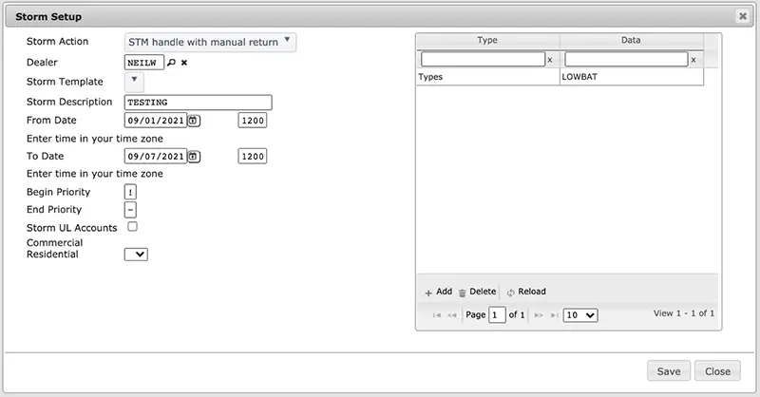Click the Storm Description field
The height and width of the screenshot is (397, 760).
tap(199, 103)
